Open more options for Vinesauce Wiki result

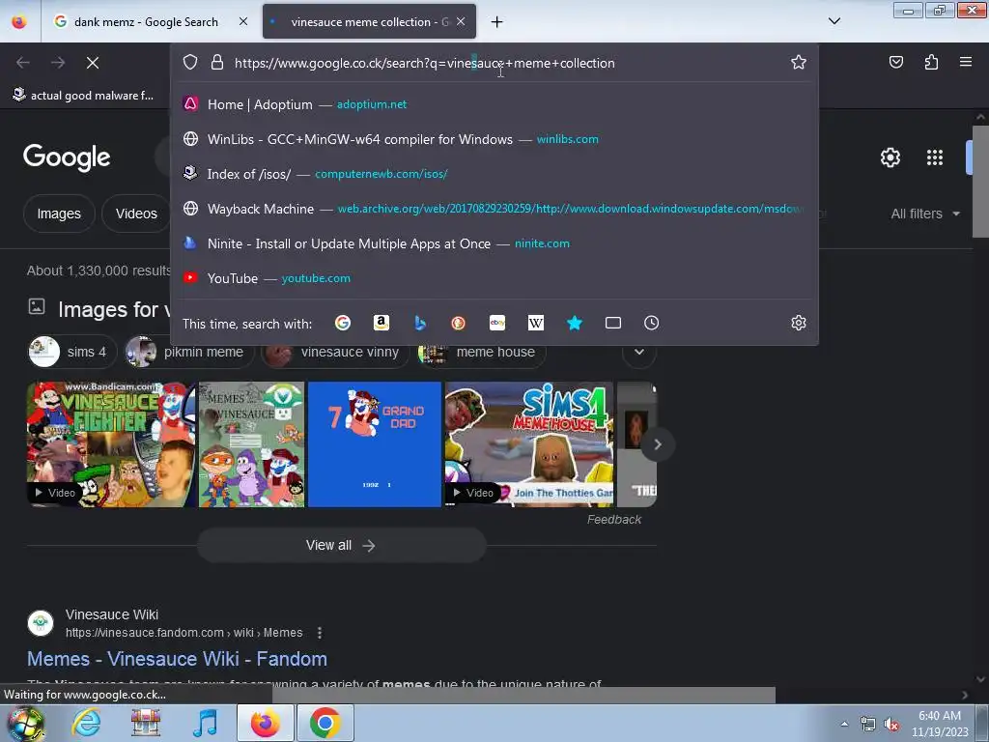(320, 632)
